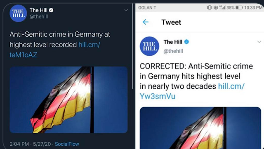Click the 2:04 PM · 5/27/20 timestamp
The height and width of the screenshot is (149, 264).
[x=30, y=144]
